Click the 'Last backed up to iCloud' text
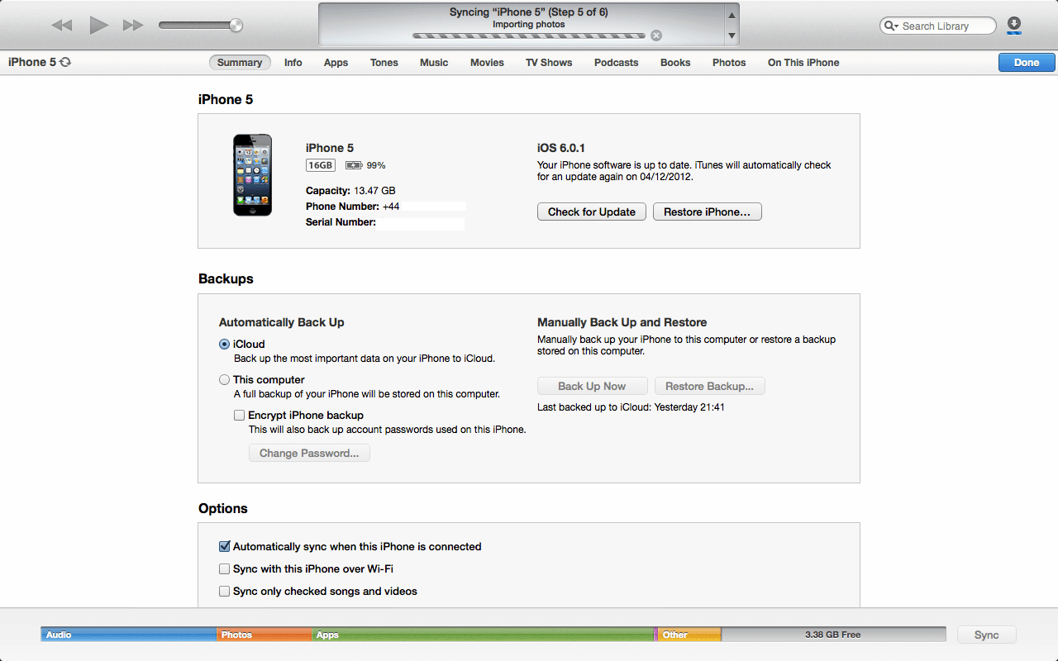Viewport: 1058px width, 661px height. (631, 407)
